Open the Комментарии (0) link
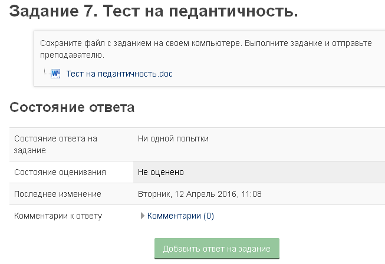Viewport: 385px width, 264px height. [x=180, y=216]
